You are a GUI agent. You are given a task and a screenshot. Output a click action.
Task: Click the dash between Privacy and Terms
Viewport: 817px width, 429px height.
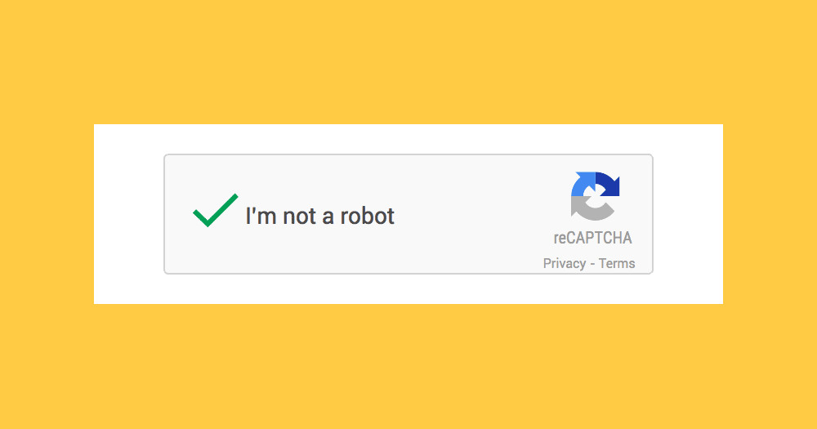coord(592,264)
